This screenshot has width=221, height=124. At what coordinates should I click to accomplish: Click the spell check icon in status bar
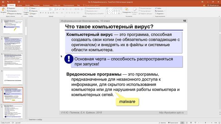[x=13, y=123]
